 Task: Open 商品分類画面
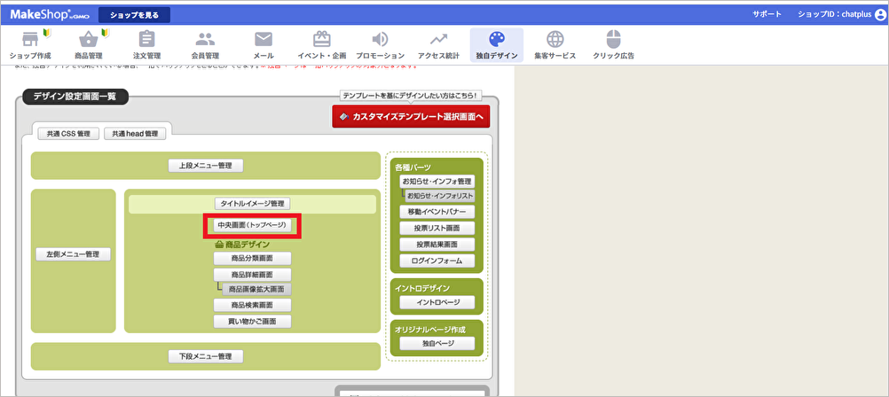pos(252,258)
